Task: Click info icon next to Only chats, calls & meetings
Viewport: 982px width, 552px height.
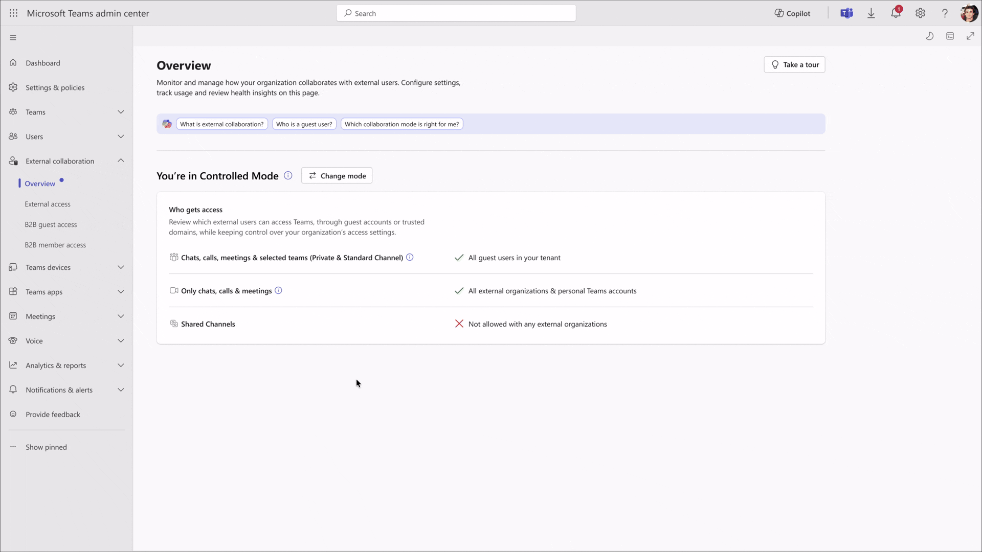Action: 278,291
